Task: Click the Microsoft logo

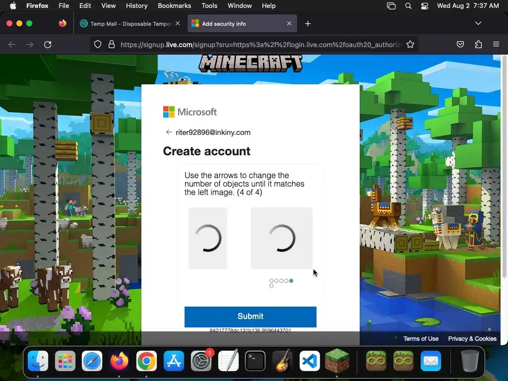Action: (x=190, y=112)
